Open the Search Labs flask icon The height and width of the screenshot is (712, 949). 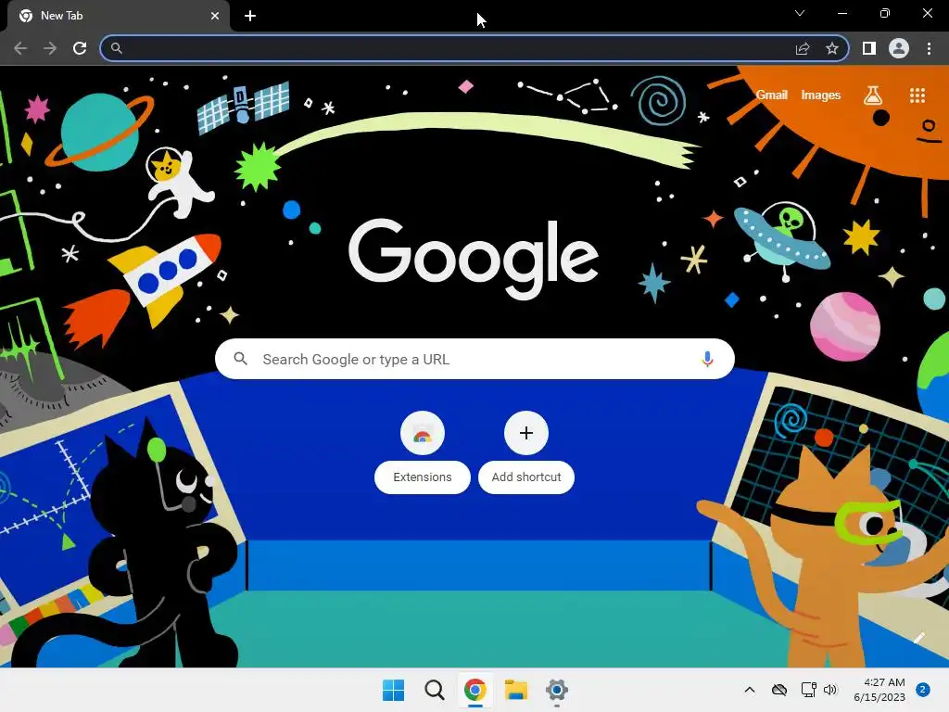(x=873, y=95)
